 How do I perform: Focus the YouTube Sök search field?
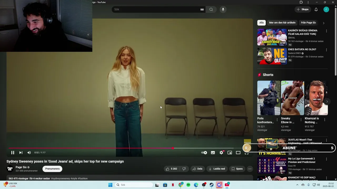tap(157, 9)
